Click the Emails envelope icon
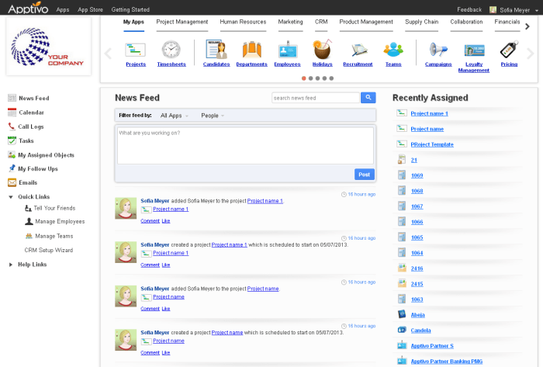Screen dimensions: 543x367 (12, 182)
